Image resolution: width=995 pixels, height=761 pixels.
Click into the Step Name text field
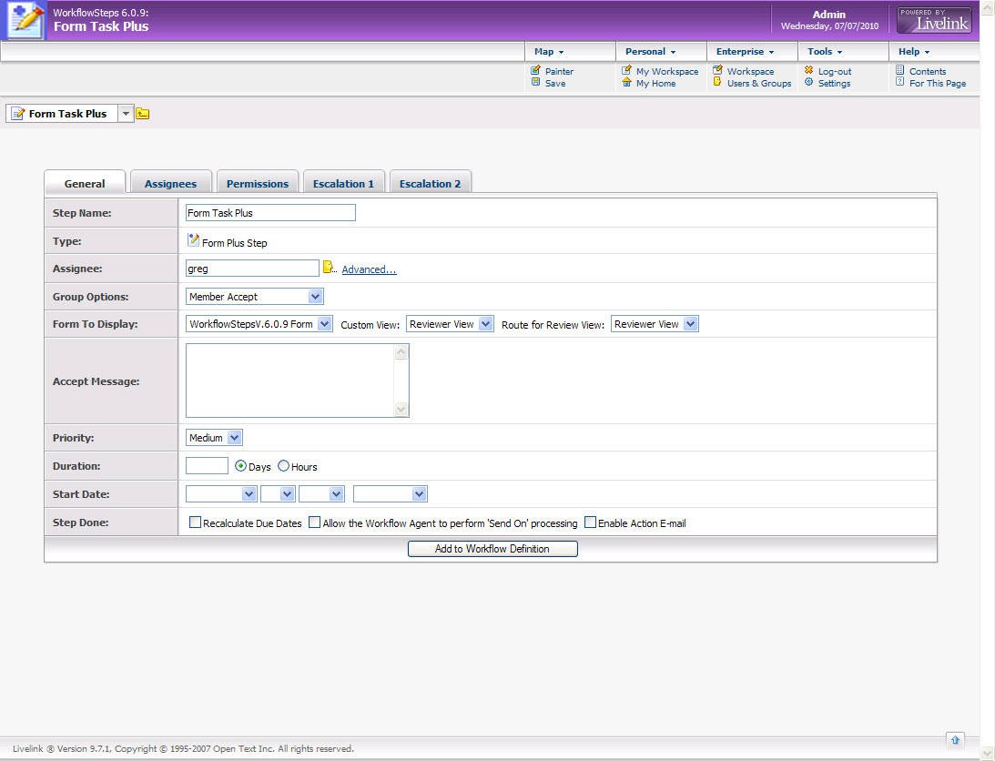tap(269, 213)
